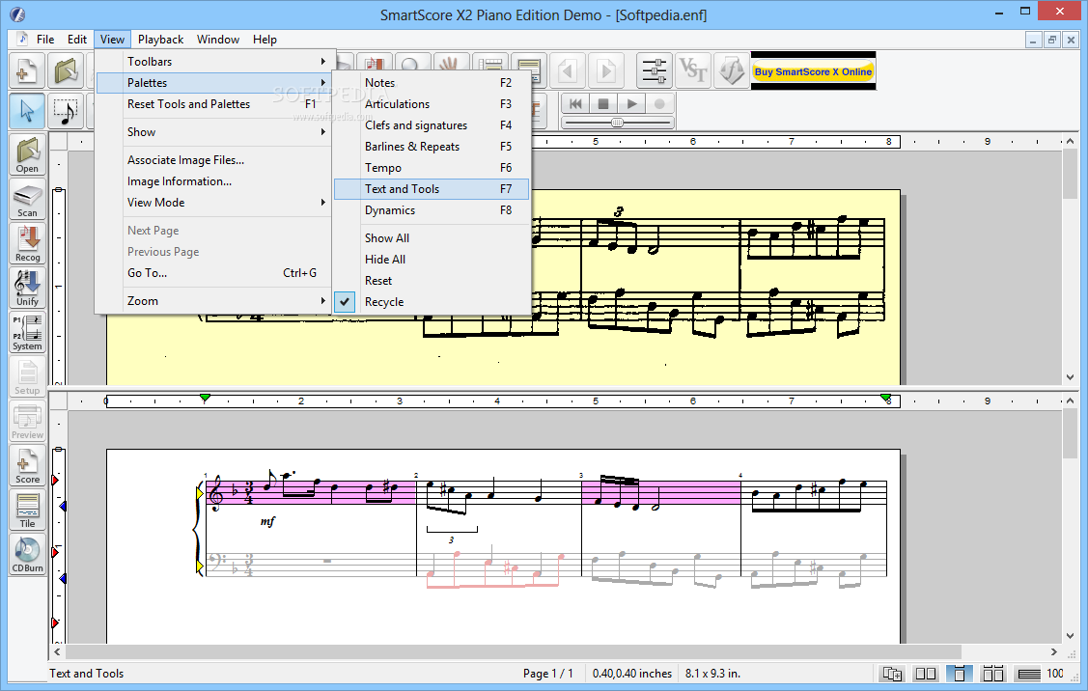The image size is (1088, 691).
Task: Choose Dynamics palette from submenu
Action: 431,210
